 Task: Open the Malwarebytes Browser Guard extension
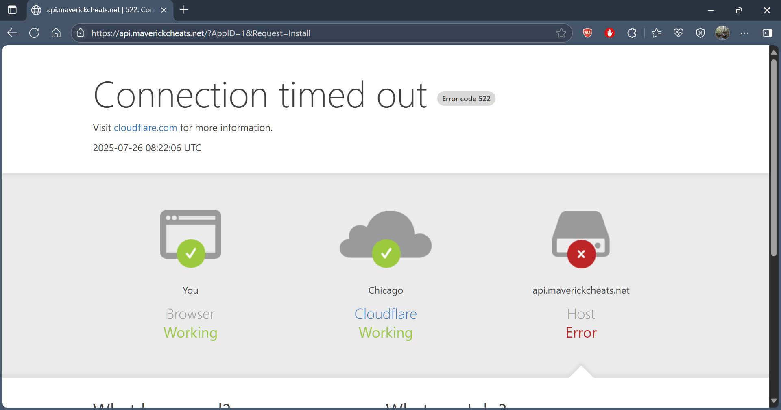[x=587, y=33]
